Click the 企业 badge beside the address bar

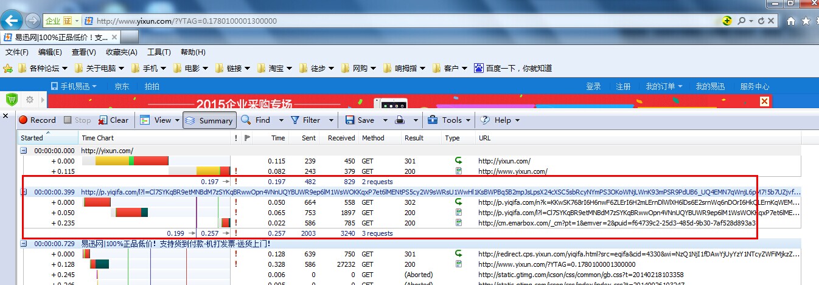(53, 21)
